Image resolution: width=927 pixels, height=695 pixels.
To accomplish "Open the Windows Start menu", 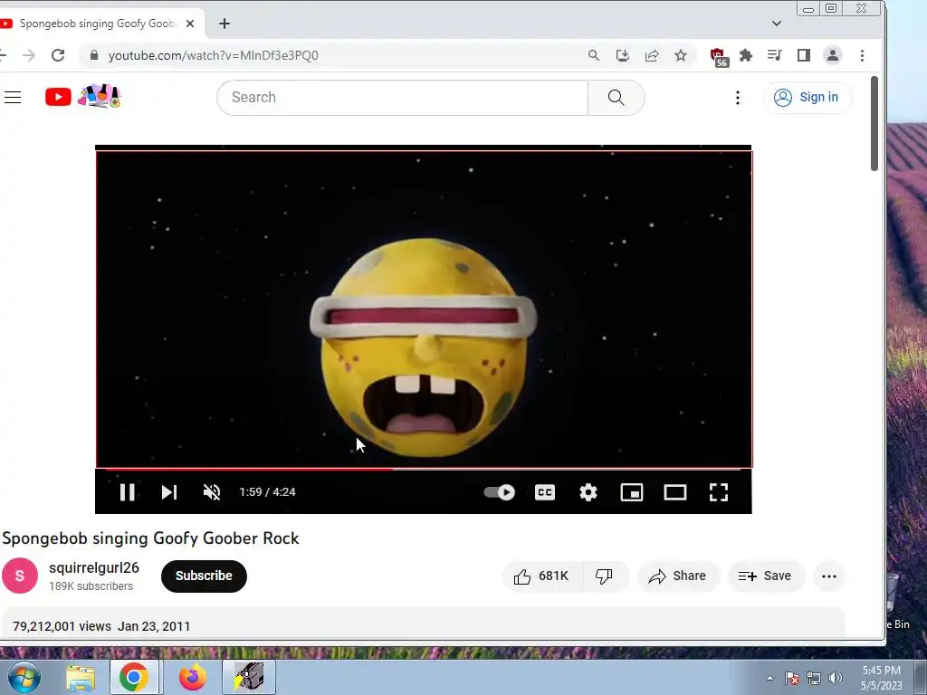I will click(x=24, y=677).
